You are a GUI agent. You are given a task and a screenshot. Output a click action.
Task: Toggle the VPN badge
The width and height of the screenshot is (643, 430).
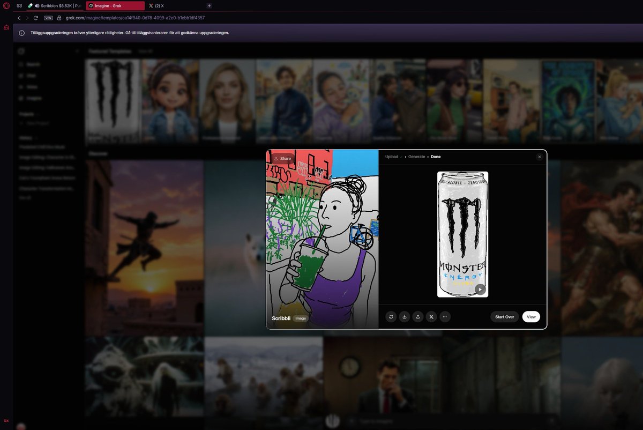[48, 18]
